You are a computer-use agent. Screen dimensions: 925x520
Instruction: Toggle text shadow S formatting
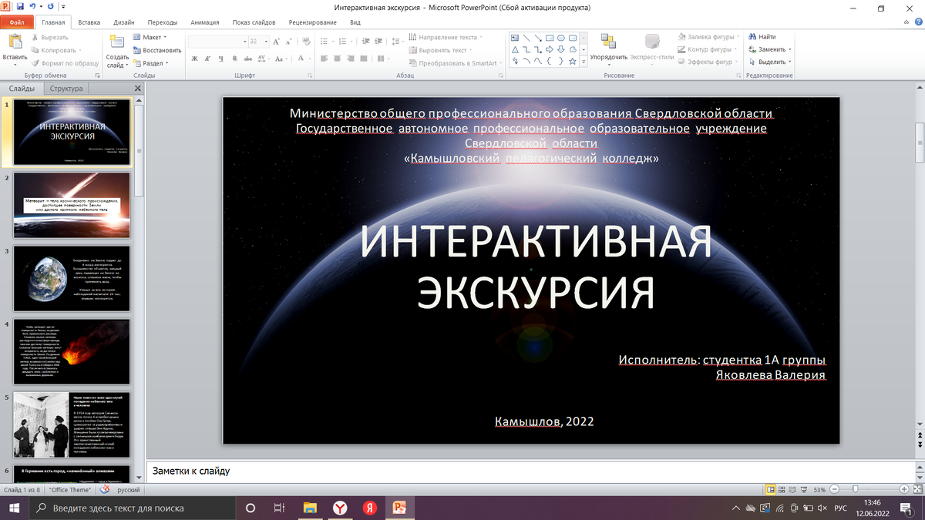pos(234,59)
